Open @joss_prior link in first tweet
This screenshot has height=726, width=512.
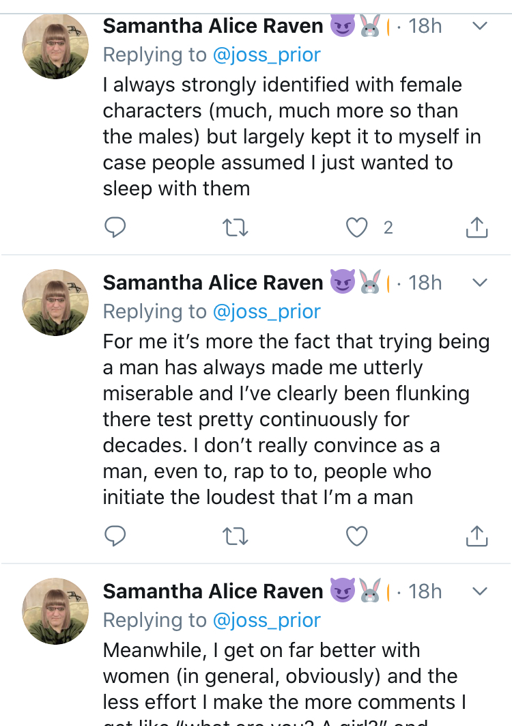[266, 55]
